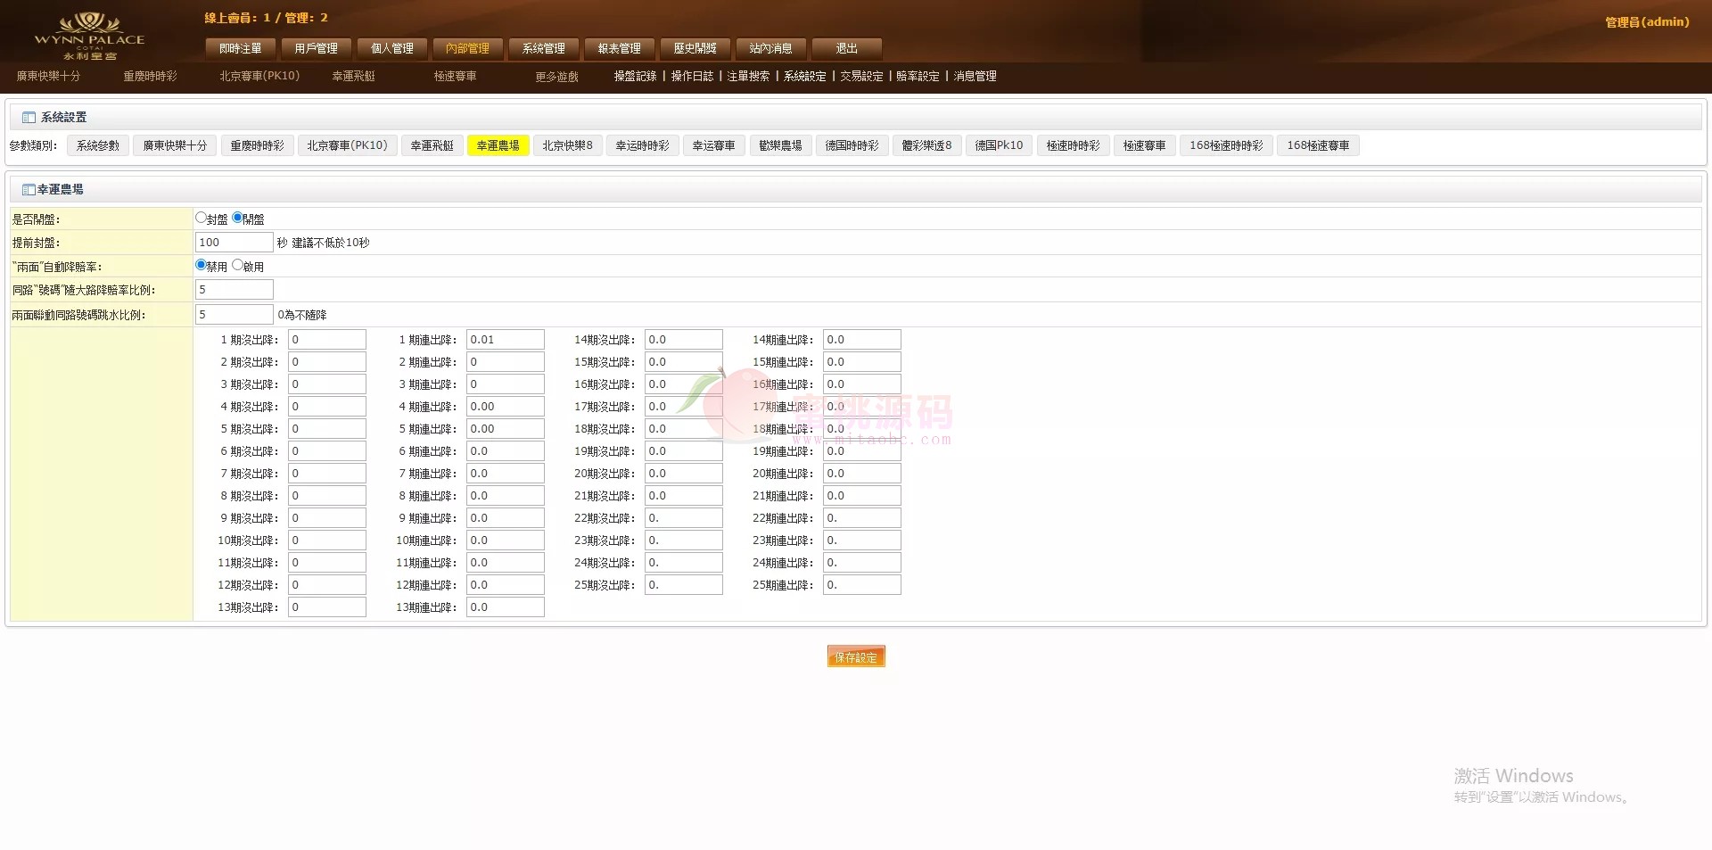Open the 內部管理 top menu
Screen dimensions: 1712x850
[467, 48]
